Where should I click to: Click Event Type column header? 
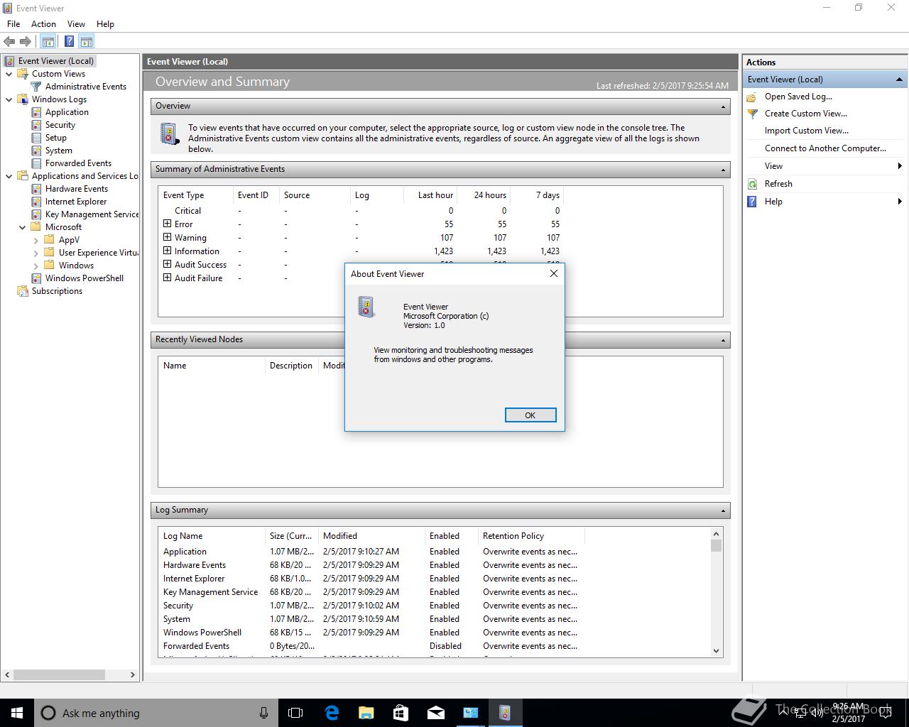[196, 195]
